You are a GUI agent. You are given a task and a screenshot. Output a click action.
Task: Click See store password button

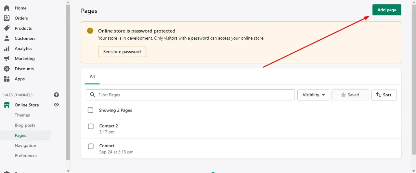click(x=122, y=51)
